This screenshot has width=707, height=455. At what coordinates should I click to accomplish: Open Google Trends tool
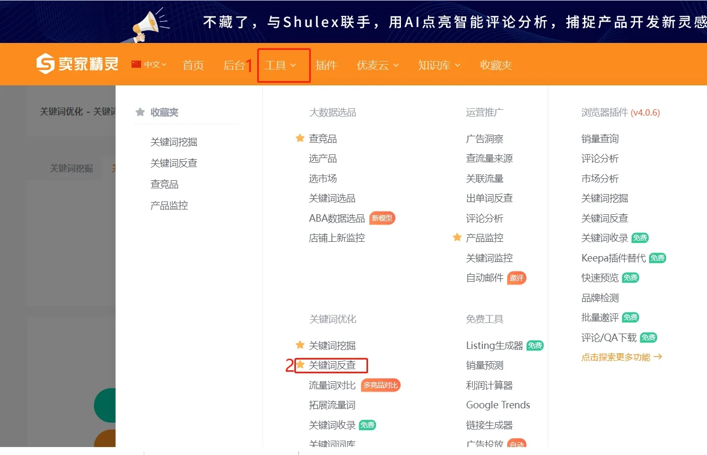point(498,405)
